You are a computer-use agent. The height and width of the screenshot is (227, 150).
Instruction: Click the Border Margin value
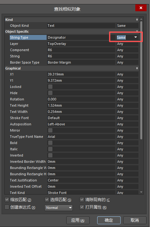[81, 62]
